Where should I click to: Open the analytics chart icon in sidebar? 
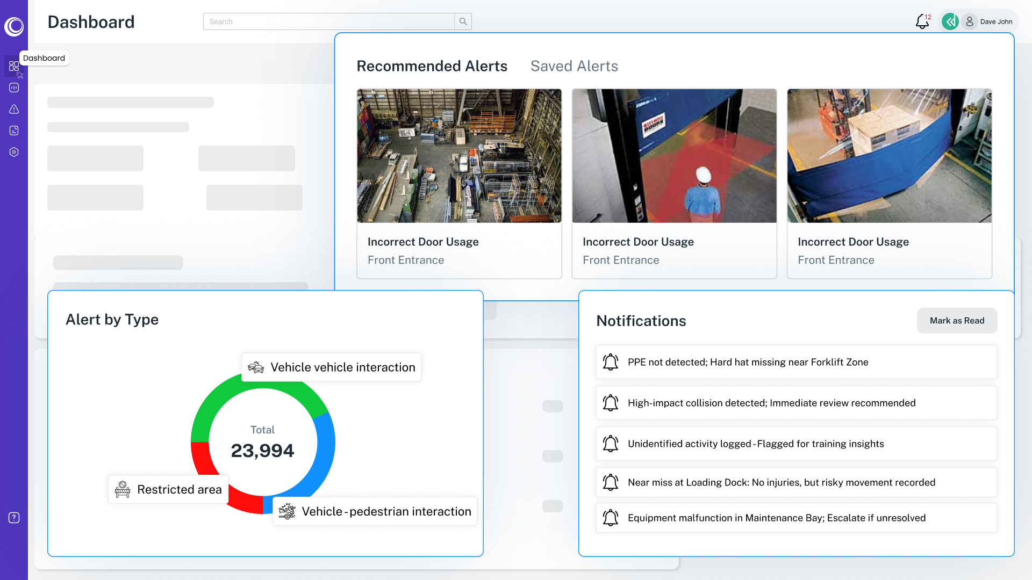coord(14,88)
